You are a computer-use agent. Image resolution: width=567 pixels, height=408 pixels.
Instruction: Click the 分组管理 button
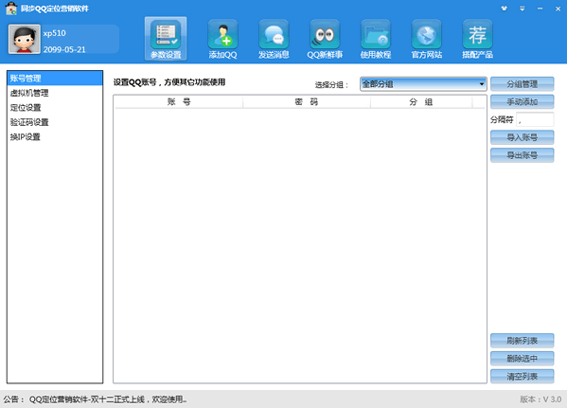pyautogui.click(x=522, y=84)
